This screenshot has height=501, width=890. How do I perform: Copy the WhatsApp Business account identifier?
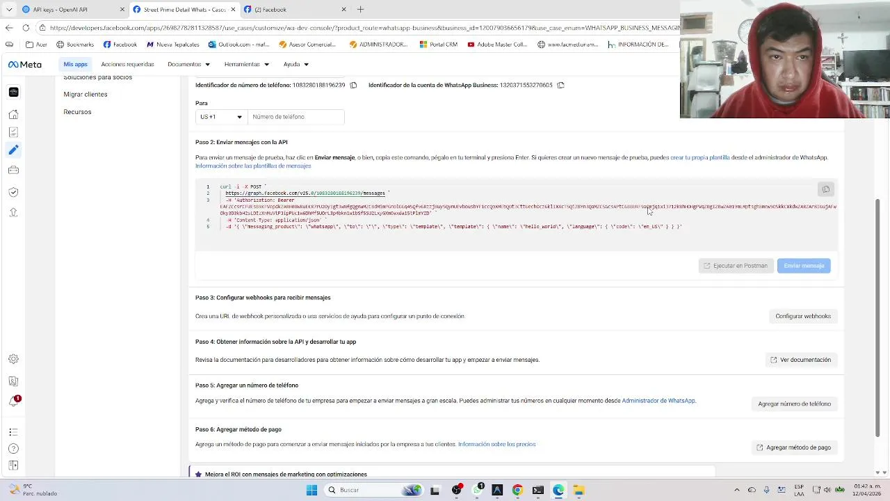pyautogui.click(x=560, y=85)
